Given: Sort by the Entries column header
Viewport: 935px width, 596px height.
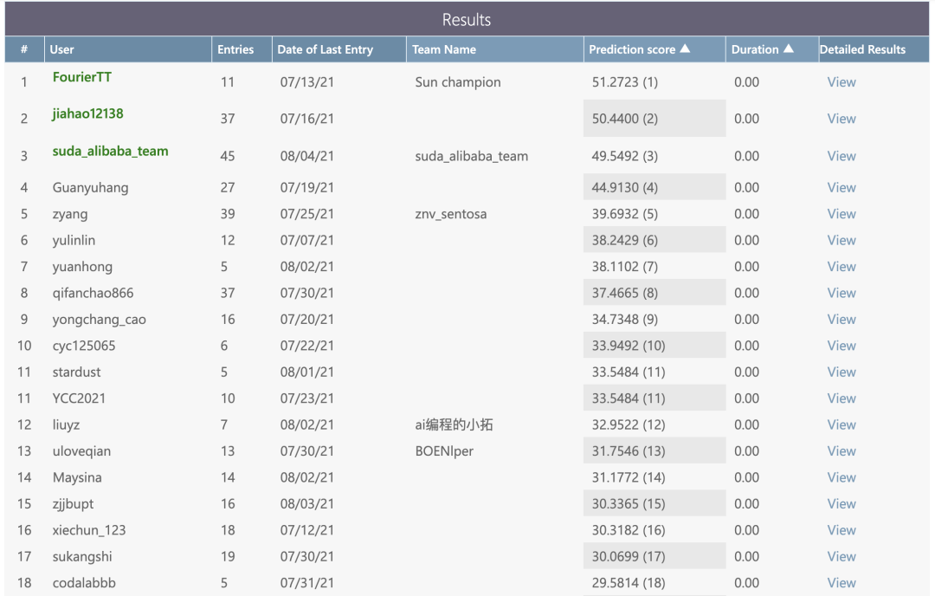Looking at the screenshot, I should pyautogui.click(x=235, y=49).
